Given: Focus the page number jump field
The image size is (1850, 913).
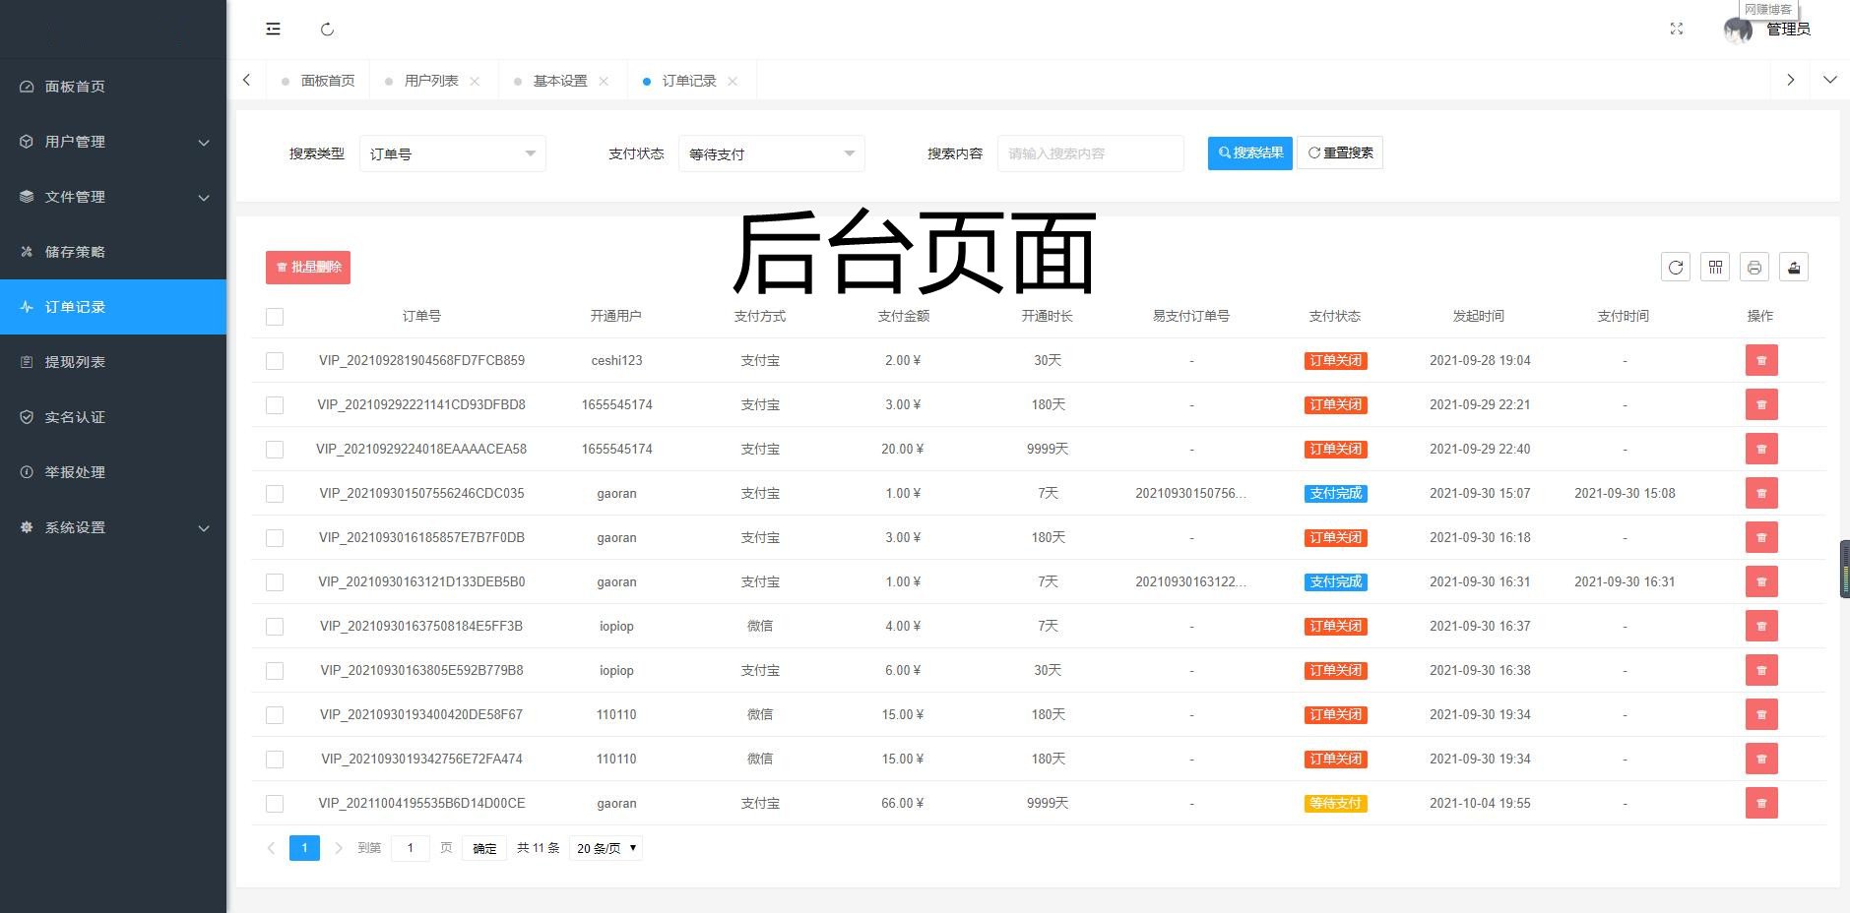Looking at the screenshot, I should coord(410,848).
